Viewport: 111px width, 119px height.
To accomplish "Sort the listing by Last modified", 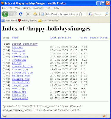I will (x=60, y=38).
